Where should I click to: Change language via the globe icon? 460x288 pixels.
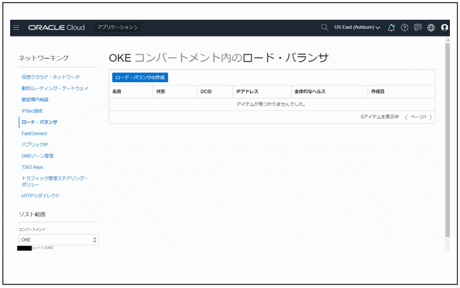431,28
